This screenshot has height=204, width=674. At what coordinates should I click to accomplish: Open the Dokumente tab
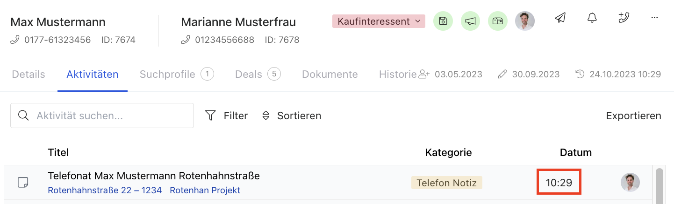[x=330, y=75]
